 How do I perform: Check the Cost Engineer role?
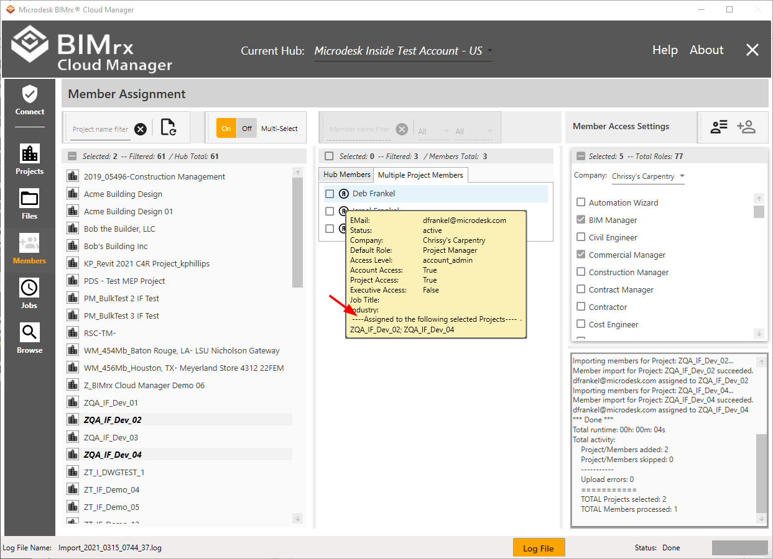point(581,324)
